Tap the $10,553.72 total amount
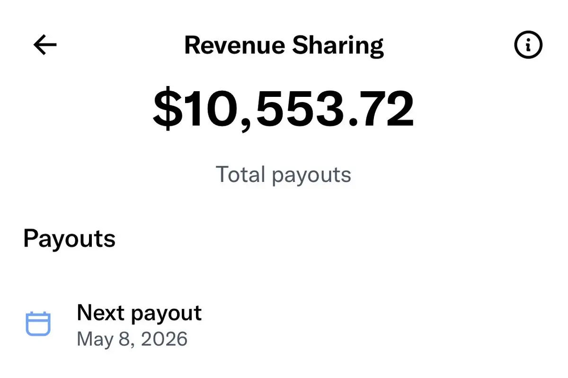The height and width of the screenshot is (378, 568). coord(284,110)
